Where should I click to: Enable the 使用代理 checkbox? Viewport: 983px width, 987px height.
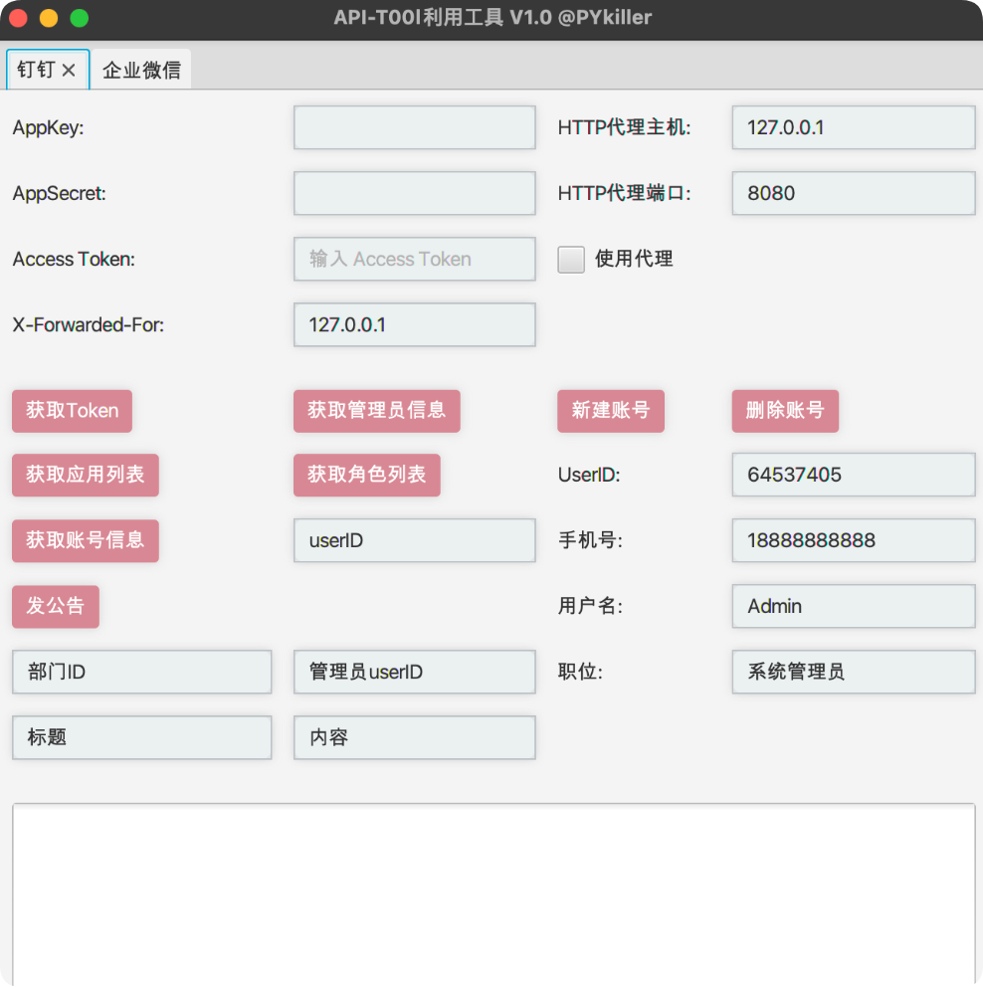[571, 260]
